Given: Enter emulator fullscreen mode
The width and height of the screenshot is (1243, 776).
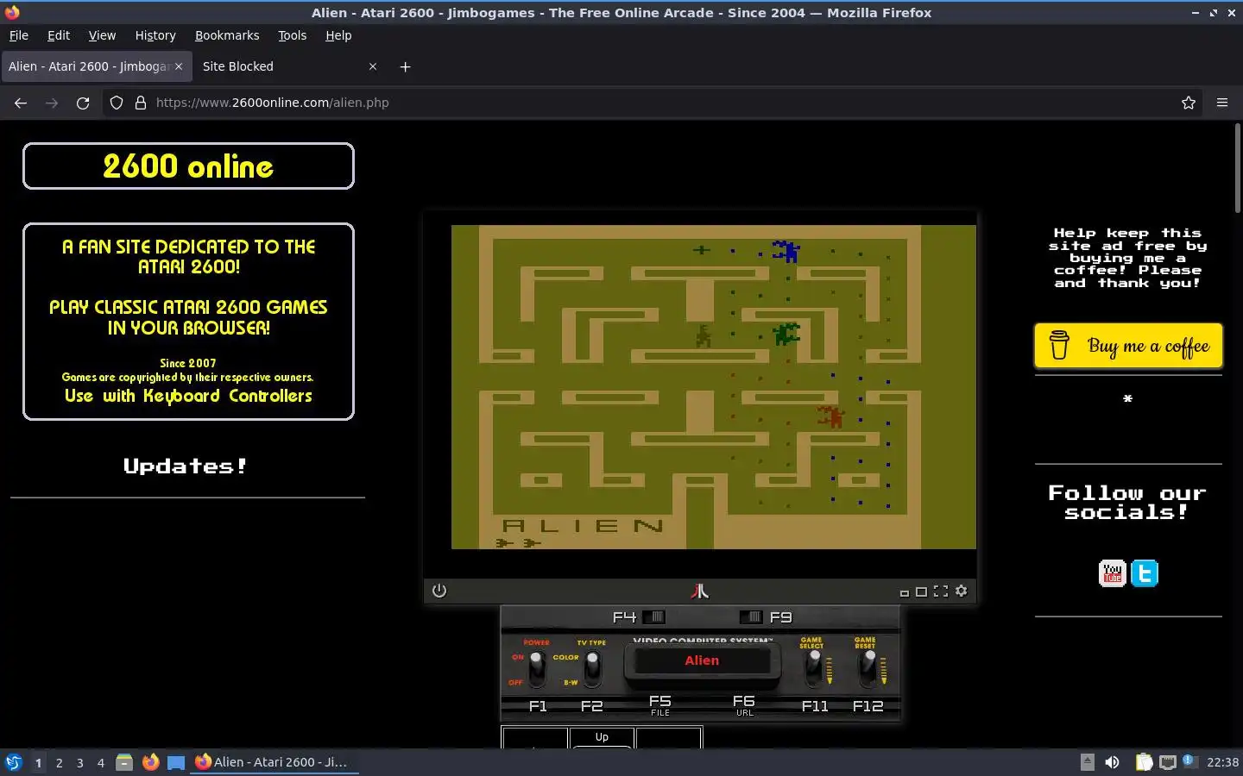Looking at the screenshot, I should 941,591.
